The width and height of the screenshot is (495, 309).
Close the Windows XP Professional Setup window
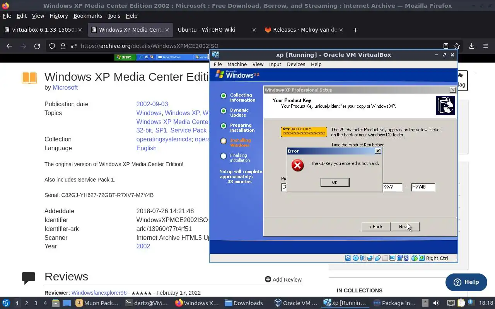click(452, 90)
